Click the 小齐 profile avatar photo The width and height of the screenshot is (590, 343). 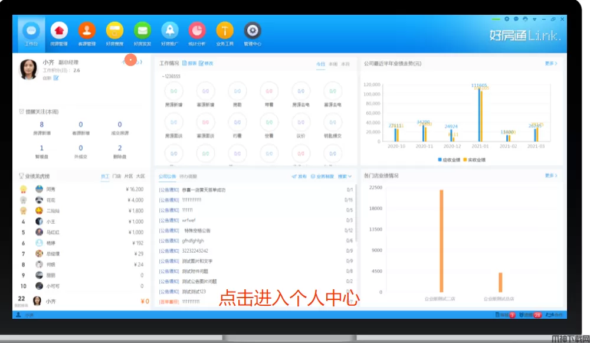coord(29,69)
